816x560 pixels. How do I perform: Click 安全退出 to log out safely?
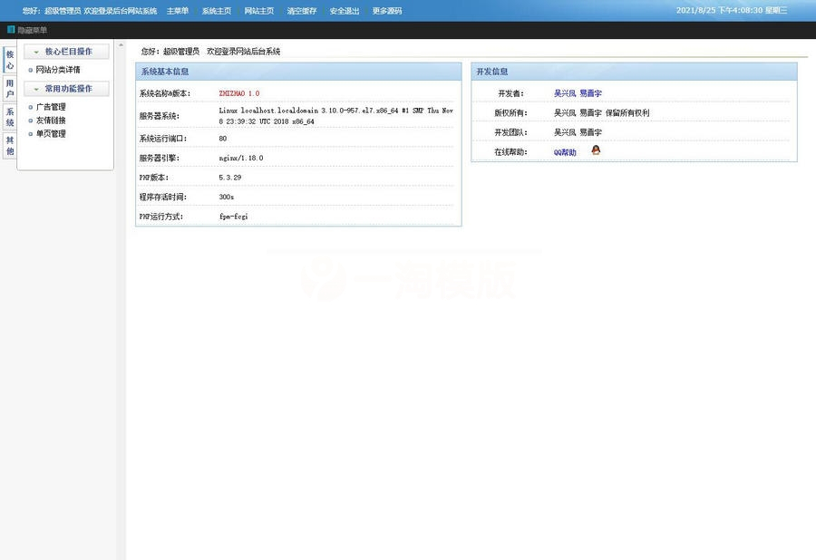point(344,10)
